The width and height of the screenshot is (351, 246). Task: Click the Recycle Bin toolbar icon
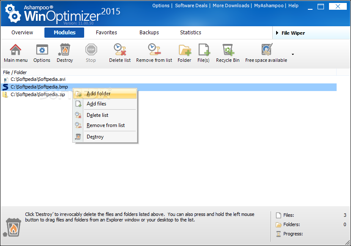pyautogui.click(x=228, y=50)
